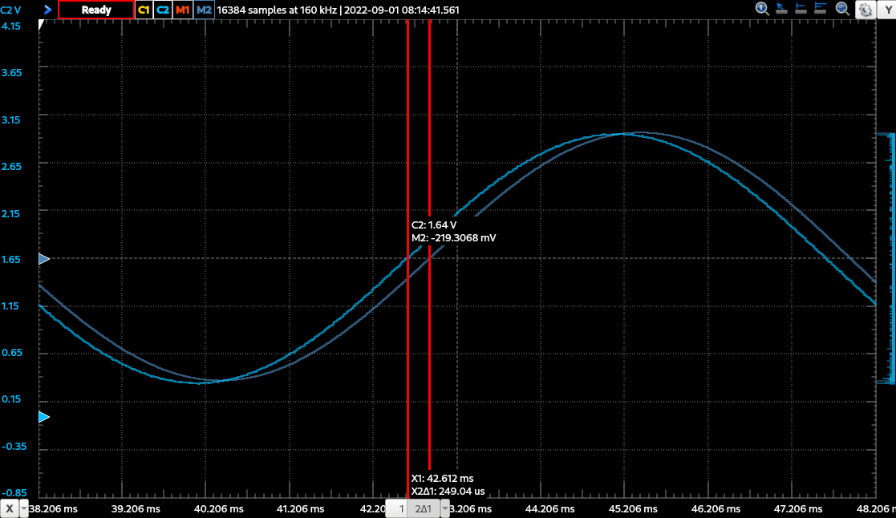Image resolution: width=896 pixels, height=518 pixels.
Task: Open plot settings with the gear icon
Action: pos(865,10)
